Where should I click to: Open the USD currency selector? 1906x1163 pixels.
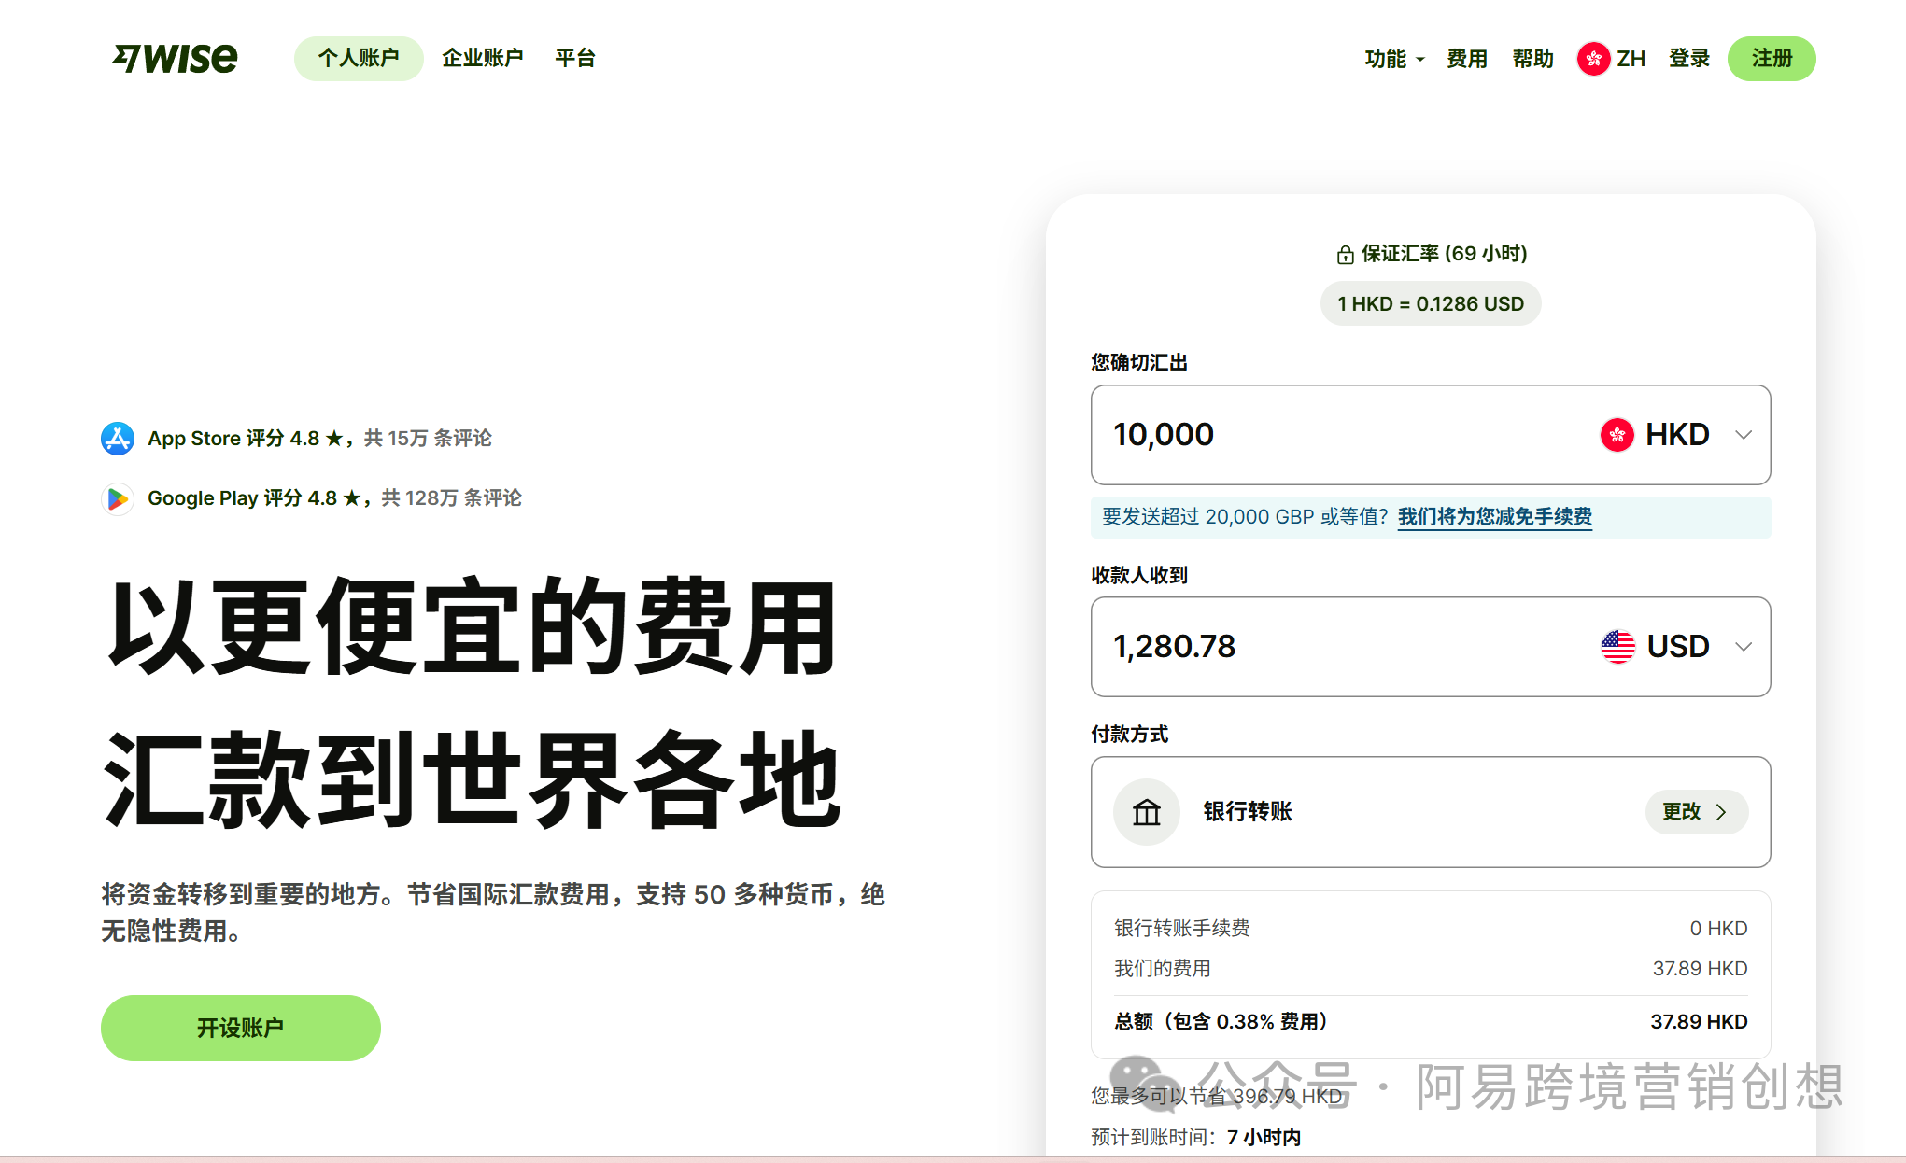click(1676, 647)
